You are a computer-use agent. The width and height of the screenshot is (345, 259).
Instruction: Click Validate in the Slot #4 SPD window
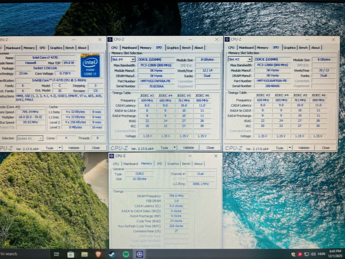(188, 148)
